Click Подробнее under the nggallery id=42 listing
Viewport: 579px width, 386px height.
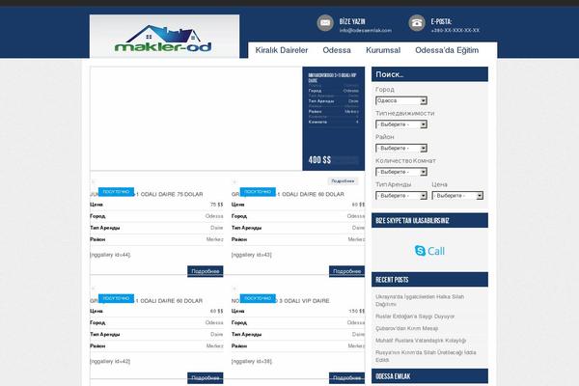click(x=206, y=378)
